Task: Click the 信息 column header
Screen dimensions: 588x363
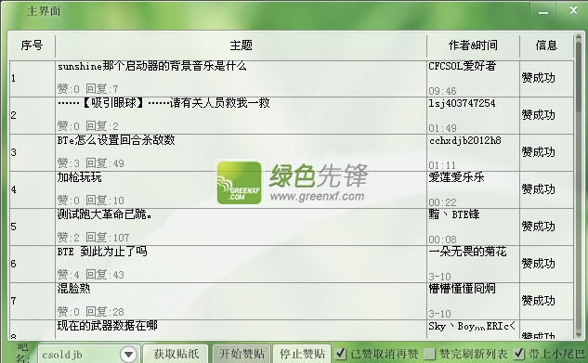Action: 546,45
